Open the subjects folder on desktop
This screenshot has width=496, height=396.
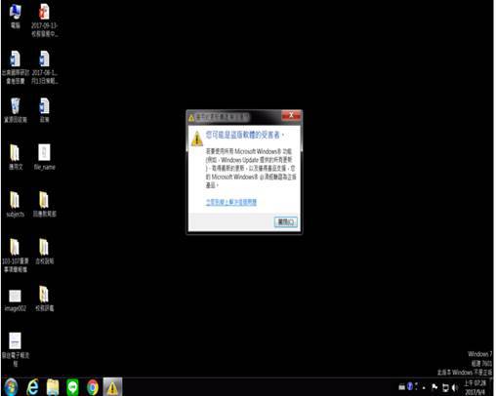(x=15, y=204)
